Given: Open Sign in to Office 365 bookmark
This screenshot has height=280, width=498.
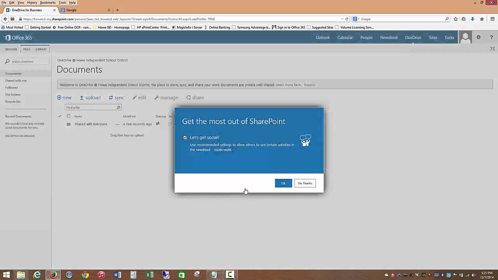Looking at the screenshot, I should [288, 28].
